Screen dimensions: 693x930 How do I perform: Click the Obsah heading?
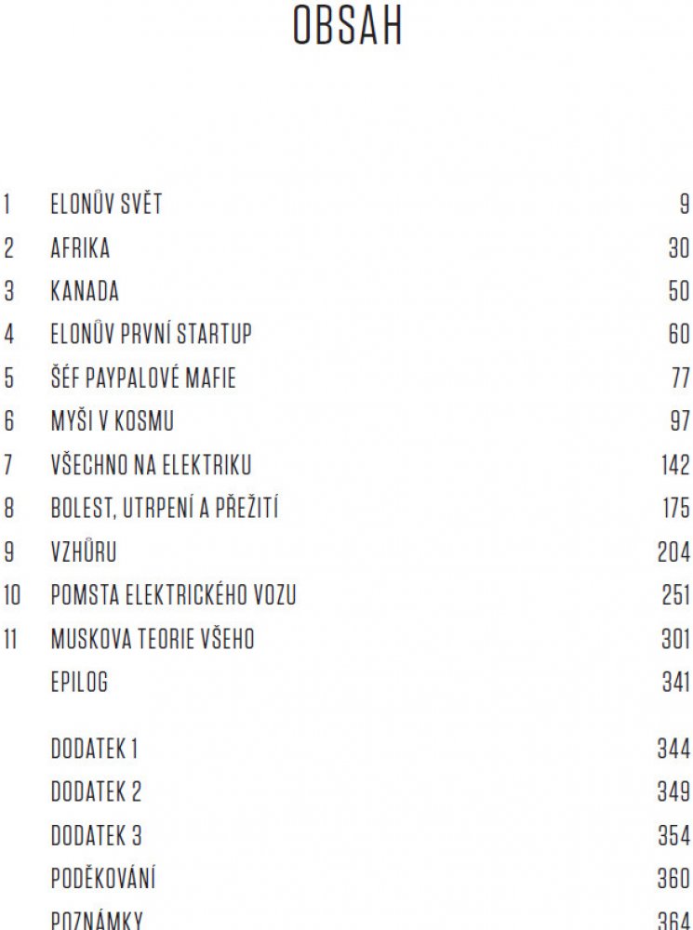[347, 28]
